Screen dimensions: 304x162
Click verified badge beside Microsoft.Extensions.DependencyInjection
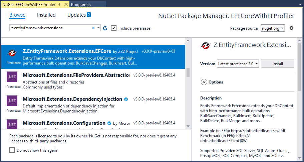click(x=126, y=99)
